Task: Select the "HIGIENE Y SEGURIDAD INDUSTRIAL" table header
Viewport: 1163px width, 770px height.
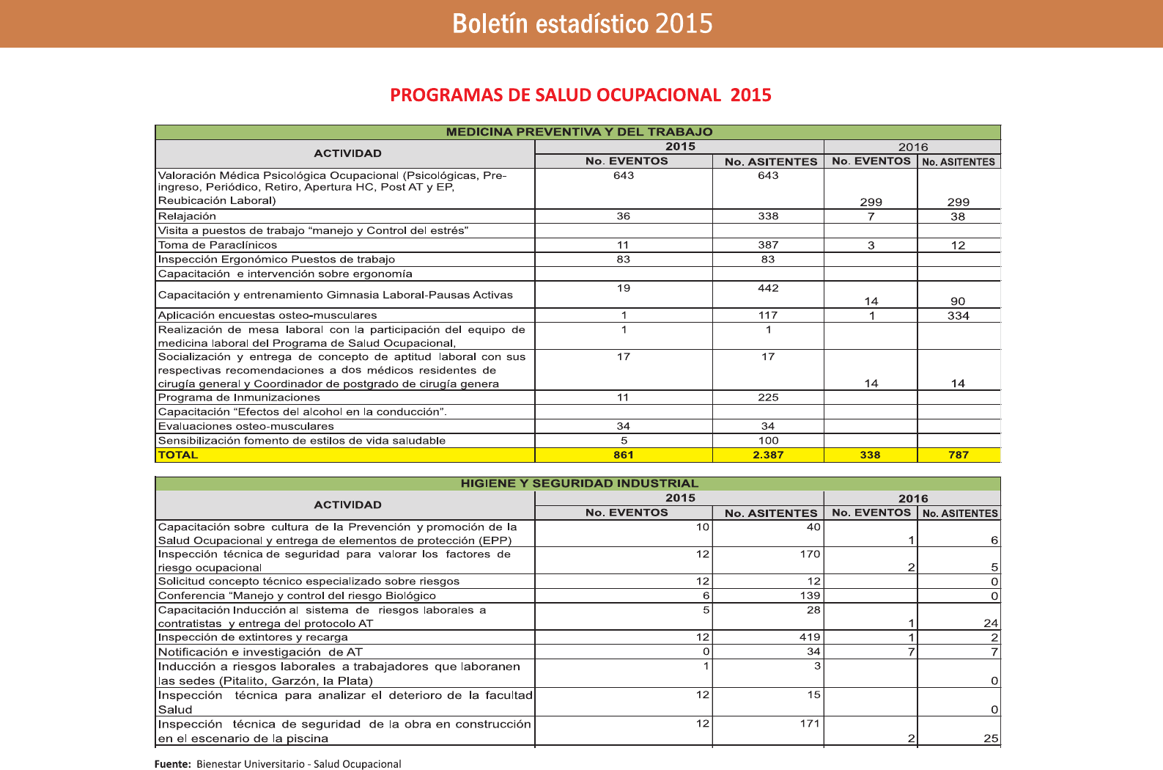Action: click(x=579, y=483)
